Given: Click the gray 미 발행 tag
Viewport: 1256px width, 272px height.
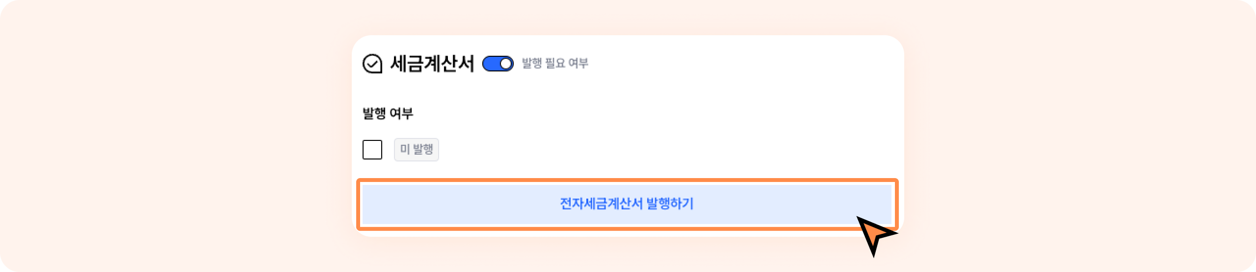Looking at the screenshot, I should click(416, 150).
